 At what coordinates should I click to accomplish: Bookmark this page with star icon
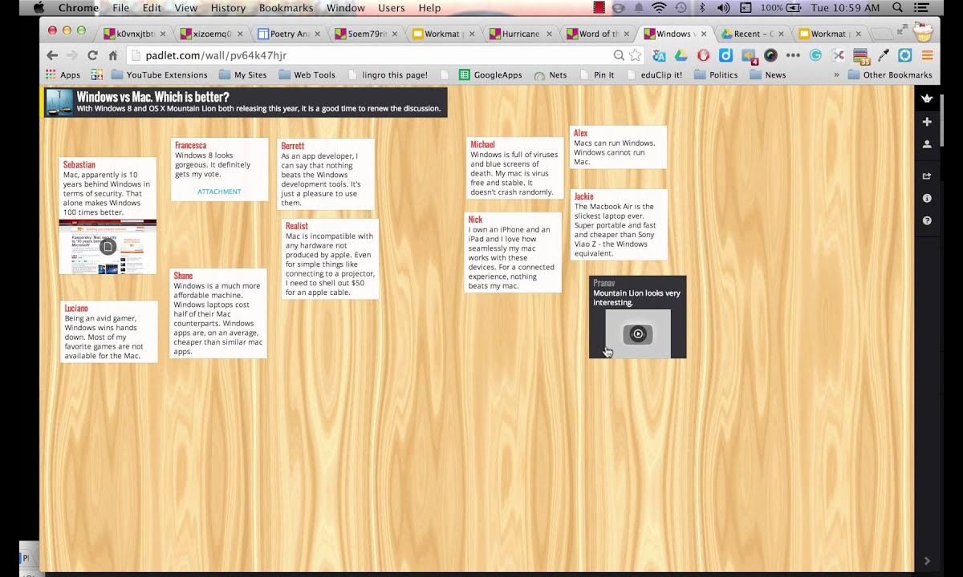coord(636,55)
